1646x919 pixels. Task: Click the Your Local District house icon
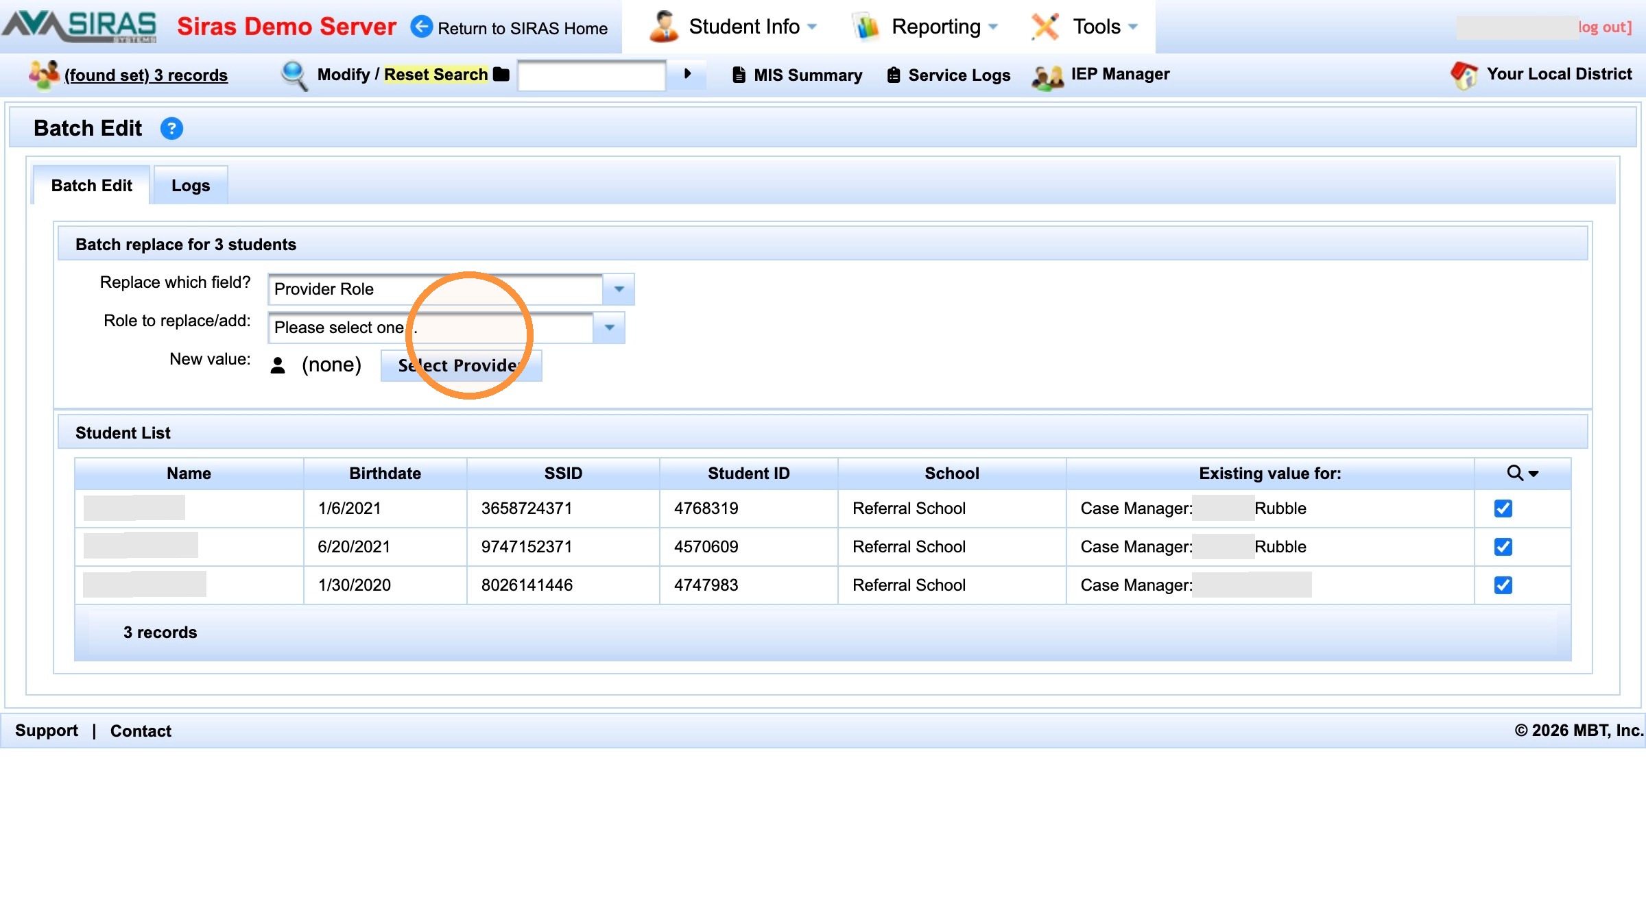click(1464, 75)
